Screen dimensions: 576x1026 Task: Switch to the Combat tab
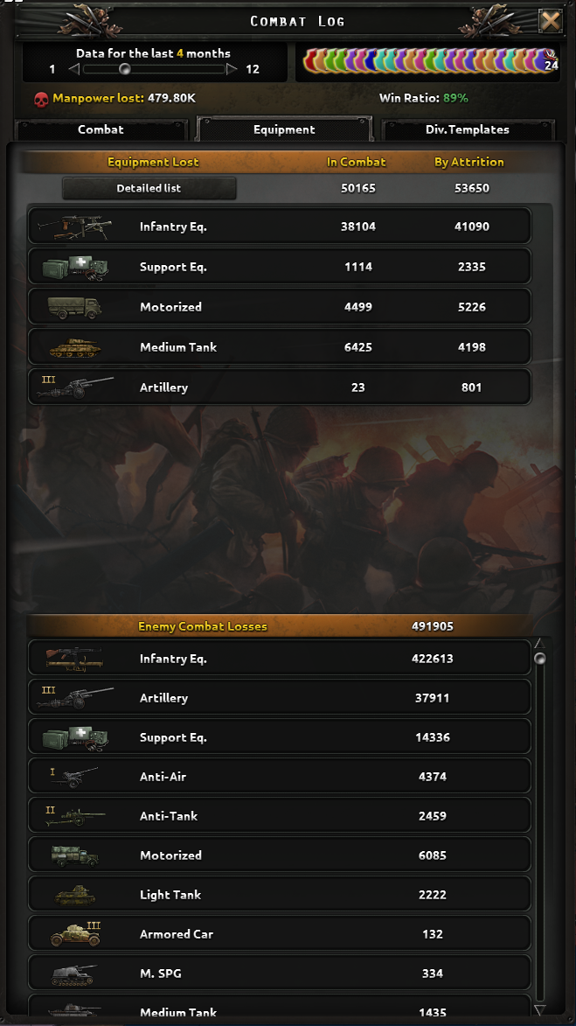pos(101,129)
